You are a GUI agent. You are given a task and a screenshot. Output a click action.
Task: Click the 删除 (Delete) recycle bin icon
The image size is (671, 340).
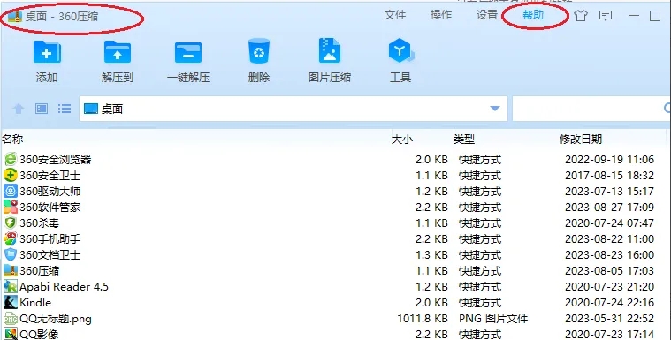point(259,51)
